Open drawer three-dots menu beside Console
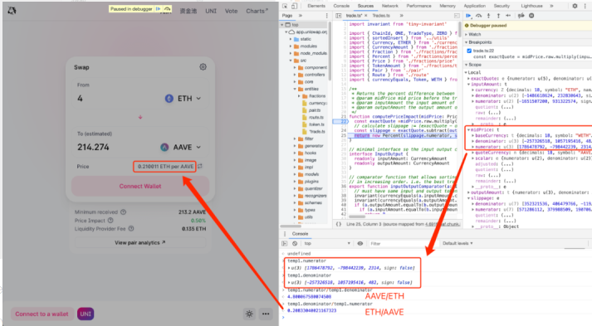This screenshot has width=592, height=326. (285, 234)
